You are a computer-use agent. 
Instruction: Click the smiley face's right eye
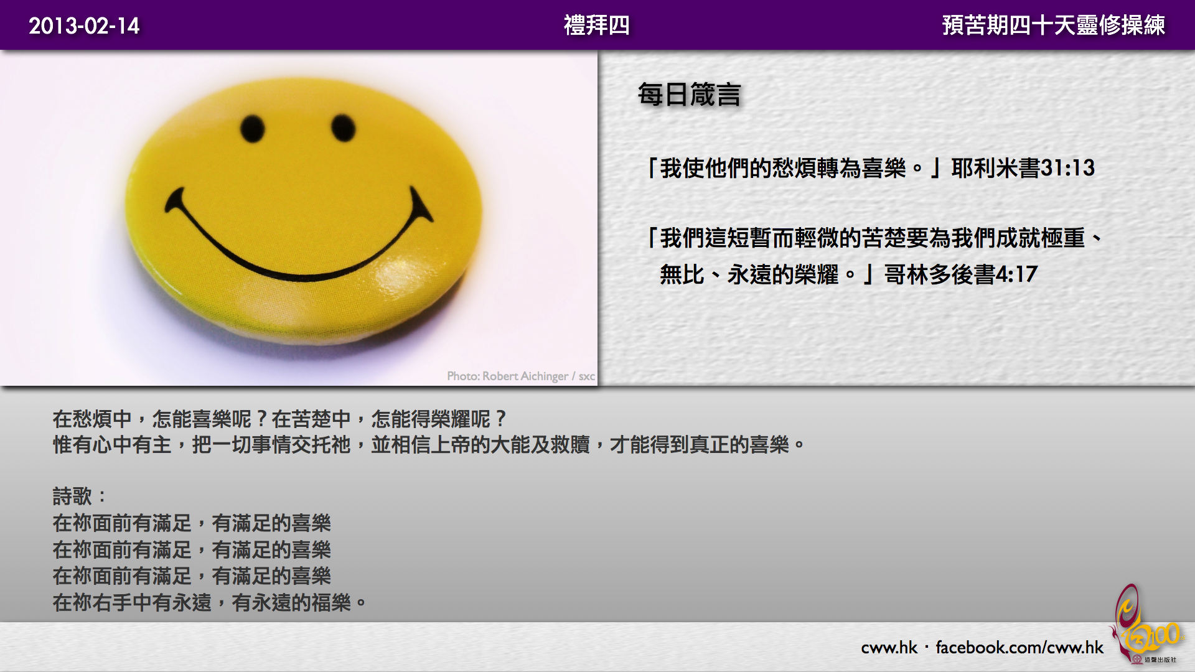pos(343,128)
